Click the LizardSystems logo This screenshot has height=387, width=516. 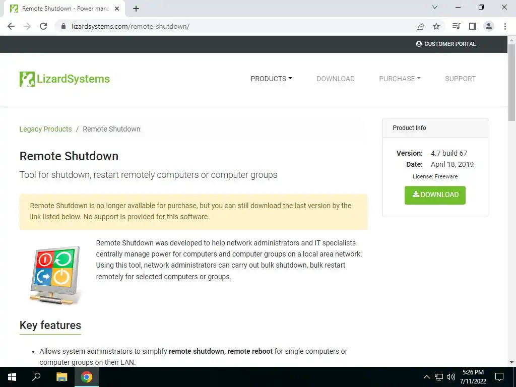pyautogui.click(x=64, y=79)
